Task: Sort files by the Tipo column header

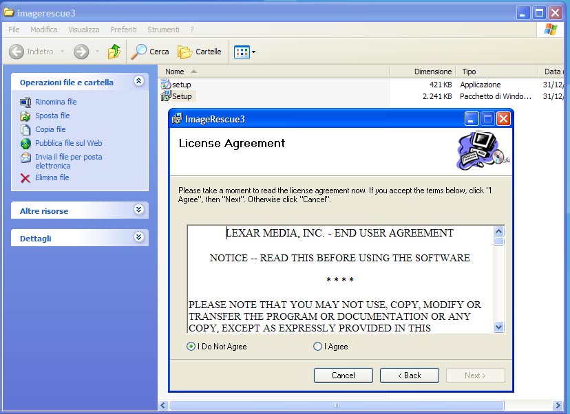Action: 496,72
